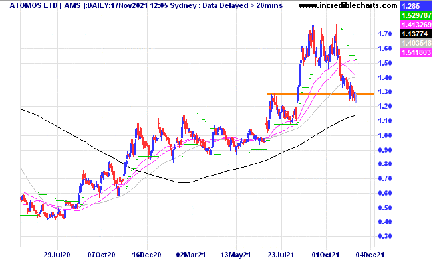Click the 0.90 price axis label
This screenshot has width=433, height=262.
tap(385, 150)
